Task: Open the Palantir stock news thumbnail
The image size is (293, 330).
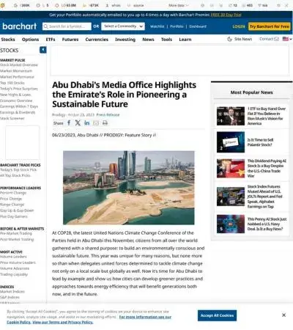Action: pos(231,142)
